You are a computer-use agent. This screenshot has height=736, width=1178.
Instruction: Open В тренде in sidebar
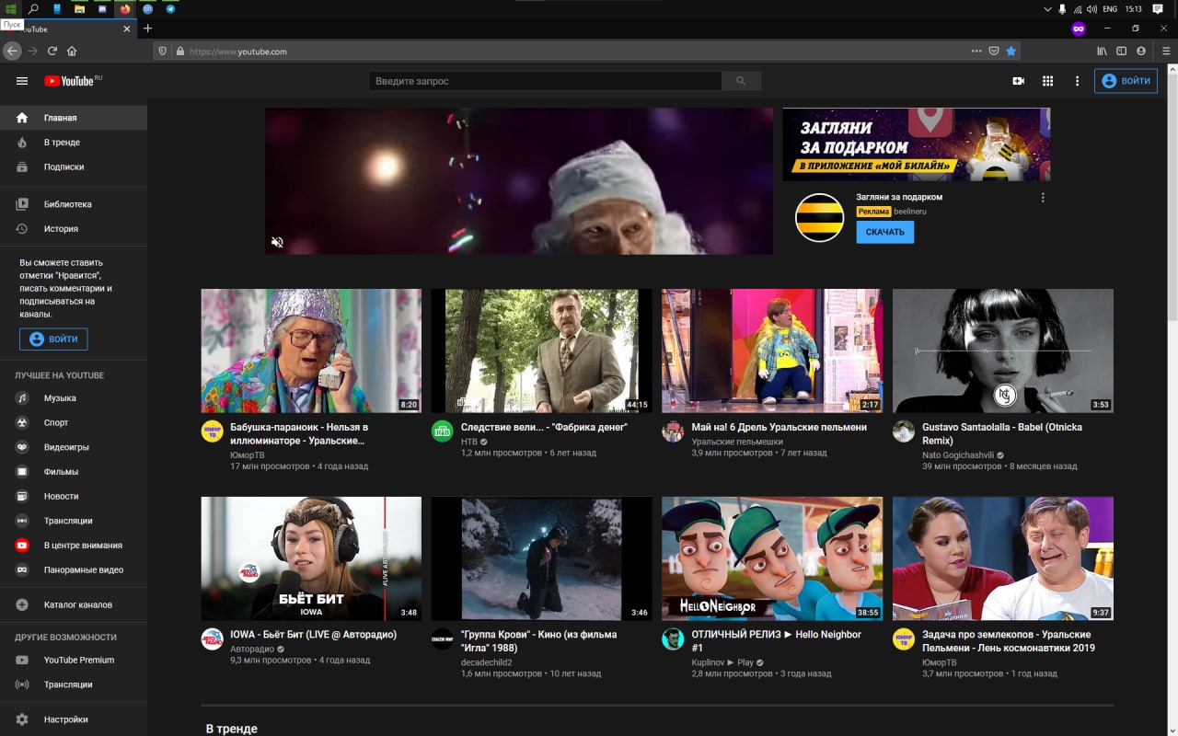pos(74,143)
